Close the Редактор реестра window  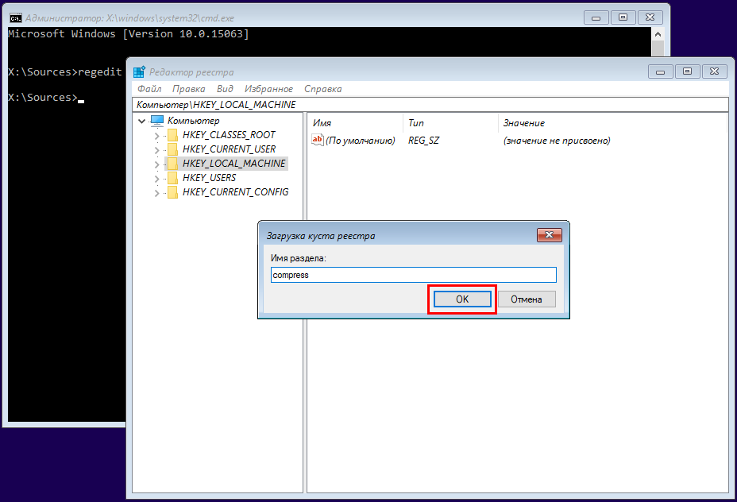[x=714, y=71]
